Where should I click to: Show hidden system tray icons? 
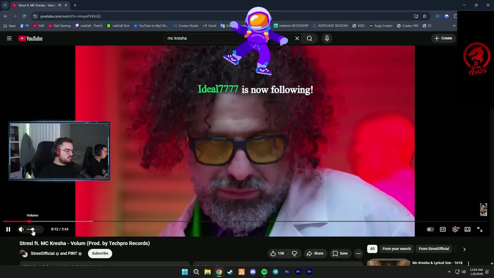click(449, 272)
